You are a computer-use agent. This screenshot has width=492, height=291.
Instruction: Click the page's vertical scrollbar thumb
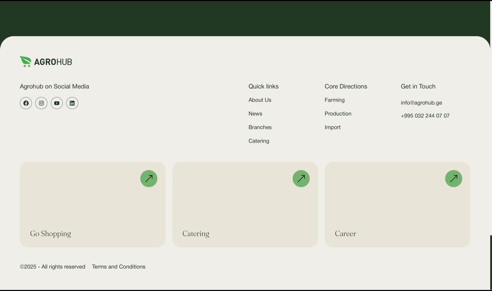pyautogui.click(x=491, y=262)
